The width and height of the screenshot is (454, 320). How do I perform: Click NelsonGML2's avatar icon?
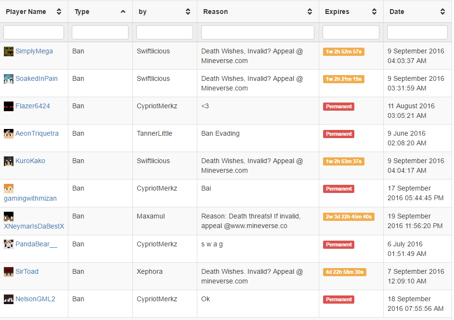point(9,299)
